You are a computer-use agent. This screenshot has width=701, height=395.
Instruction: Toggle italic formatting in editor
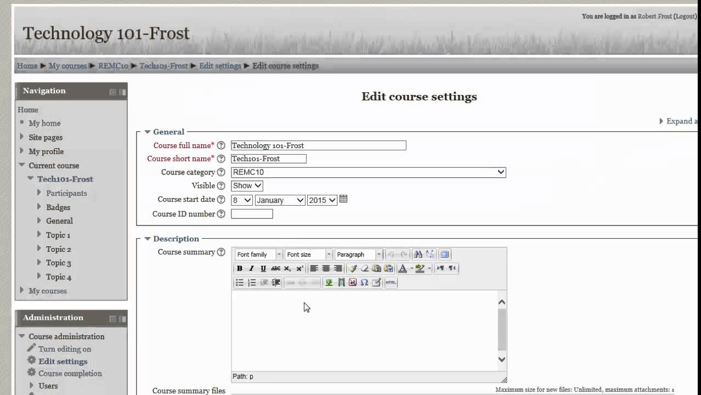[x=251, y=268]
